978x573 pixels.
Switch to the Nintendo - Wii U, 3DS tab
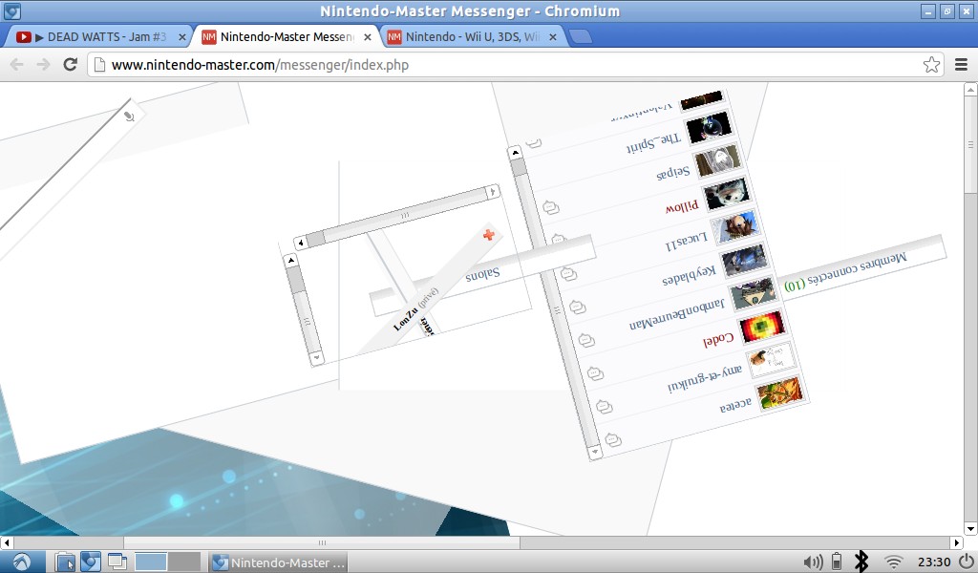473,37
